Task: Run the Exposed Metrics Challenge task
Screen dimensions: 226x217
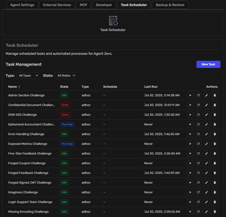Action: [x=190, y=144]
